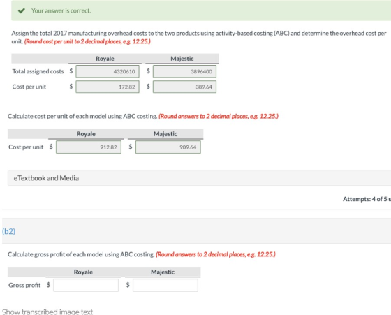This screenshot has width=391, height=315.
Task: Select the Royale overhead cost per unit 172.82 field
Action: click(x=108, y=87)
